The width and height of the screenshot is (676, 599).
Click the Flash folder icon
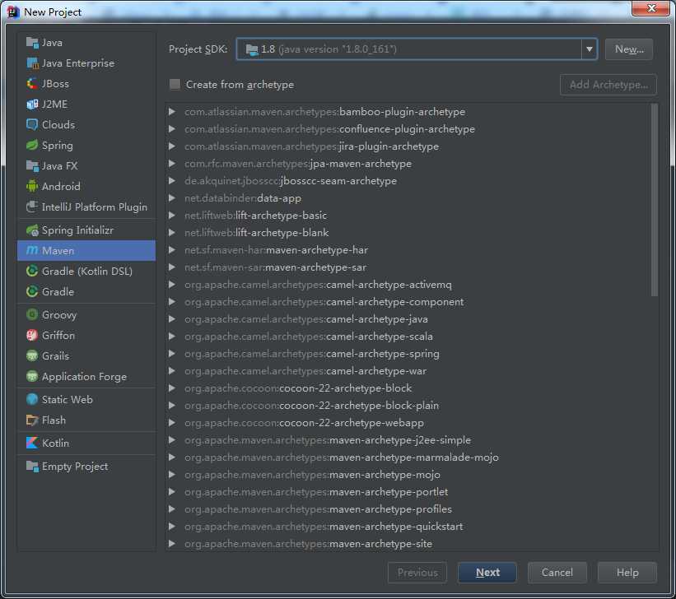point(32,420)
